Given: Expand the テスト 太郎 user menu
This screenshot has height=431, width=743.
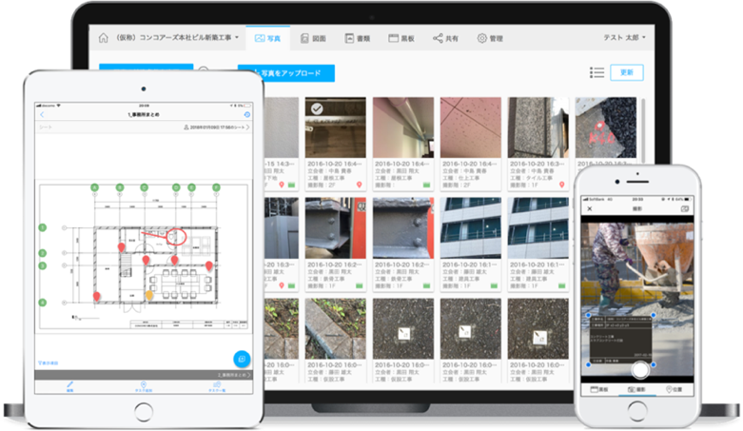Looking at the screenshot, I should point(624,37).
